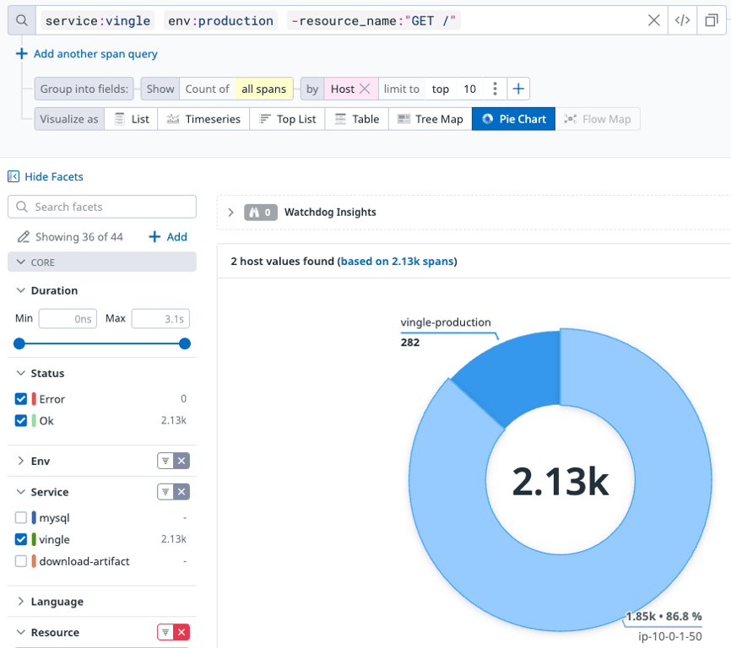Remove the Host group-by field
The image size is (731, 648).
pos(365,89)
